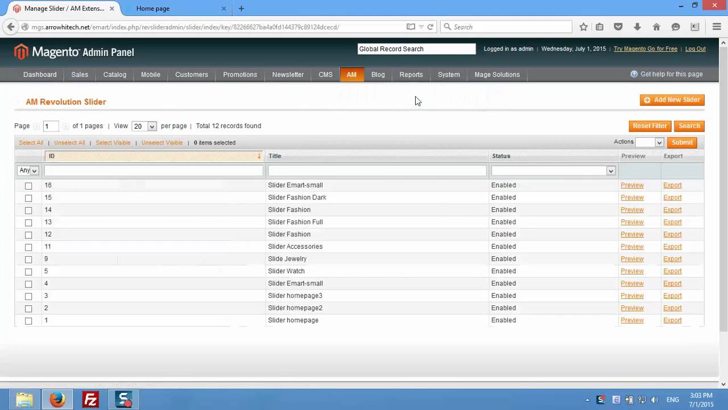Click Select All link
This screenshot has width=728, height=410.
(31, 143)
